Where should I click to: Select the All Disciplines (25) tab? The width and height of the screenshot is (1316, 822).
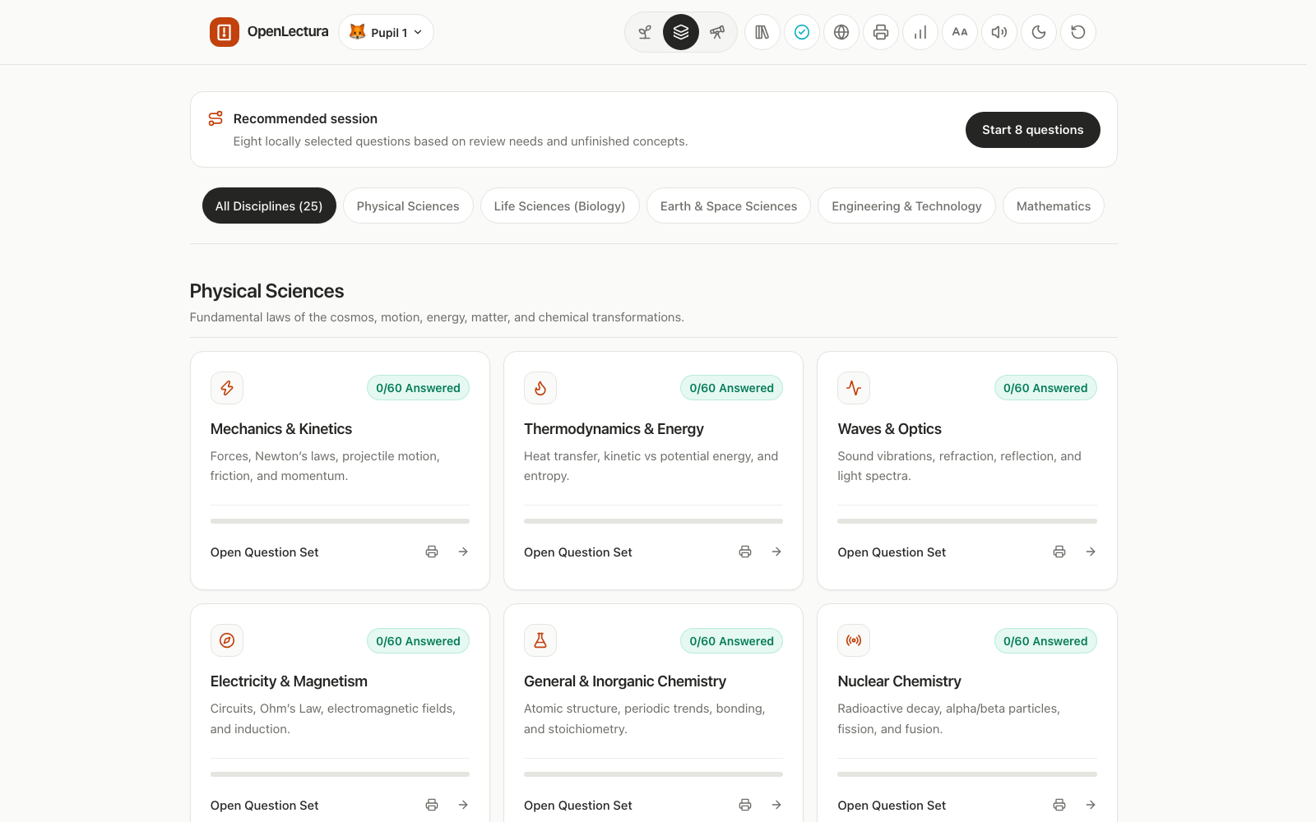[x=269, y=205]
